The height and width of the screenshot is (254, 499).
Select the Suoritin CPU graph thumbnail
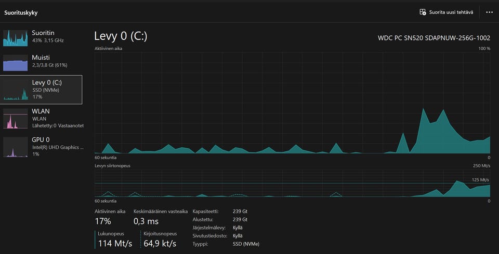(x=15, y=38)
